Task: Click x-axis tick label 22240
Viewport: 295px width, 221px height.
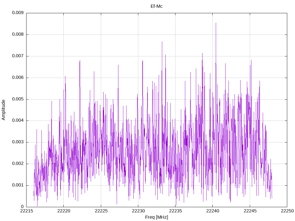Action: tap(213, 211)
